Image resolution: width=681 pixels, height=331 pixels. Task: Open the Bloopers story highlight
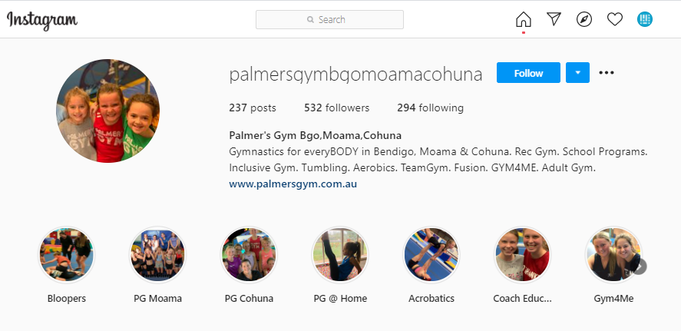click(x=67, y=254)
